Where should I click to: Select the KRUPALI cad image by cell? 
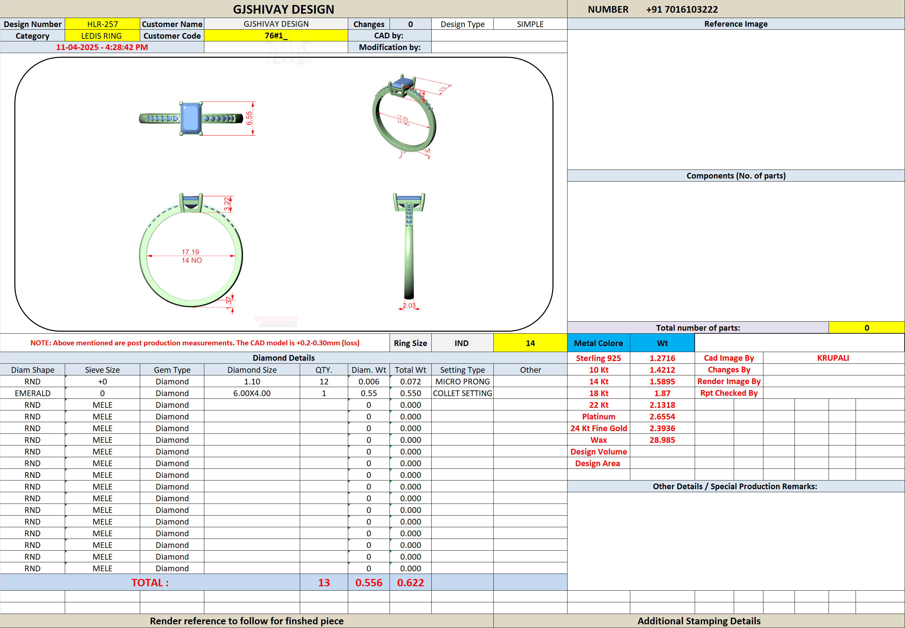[833, 358]
